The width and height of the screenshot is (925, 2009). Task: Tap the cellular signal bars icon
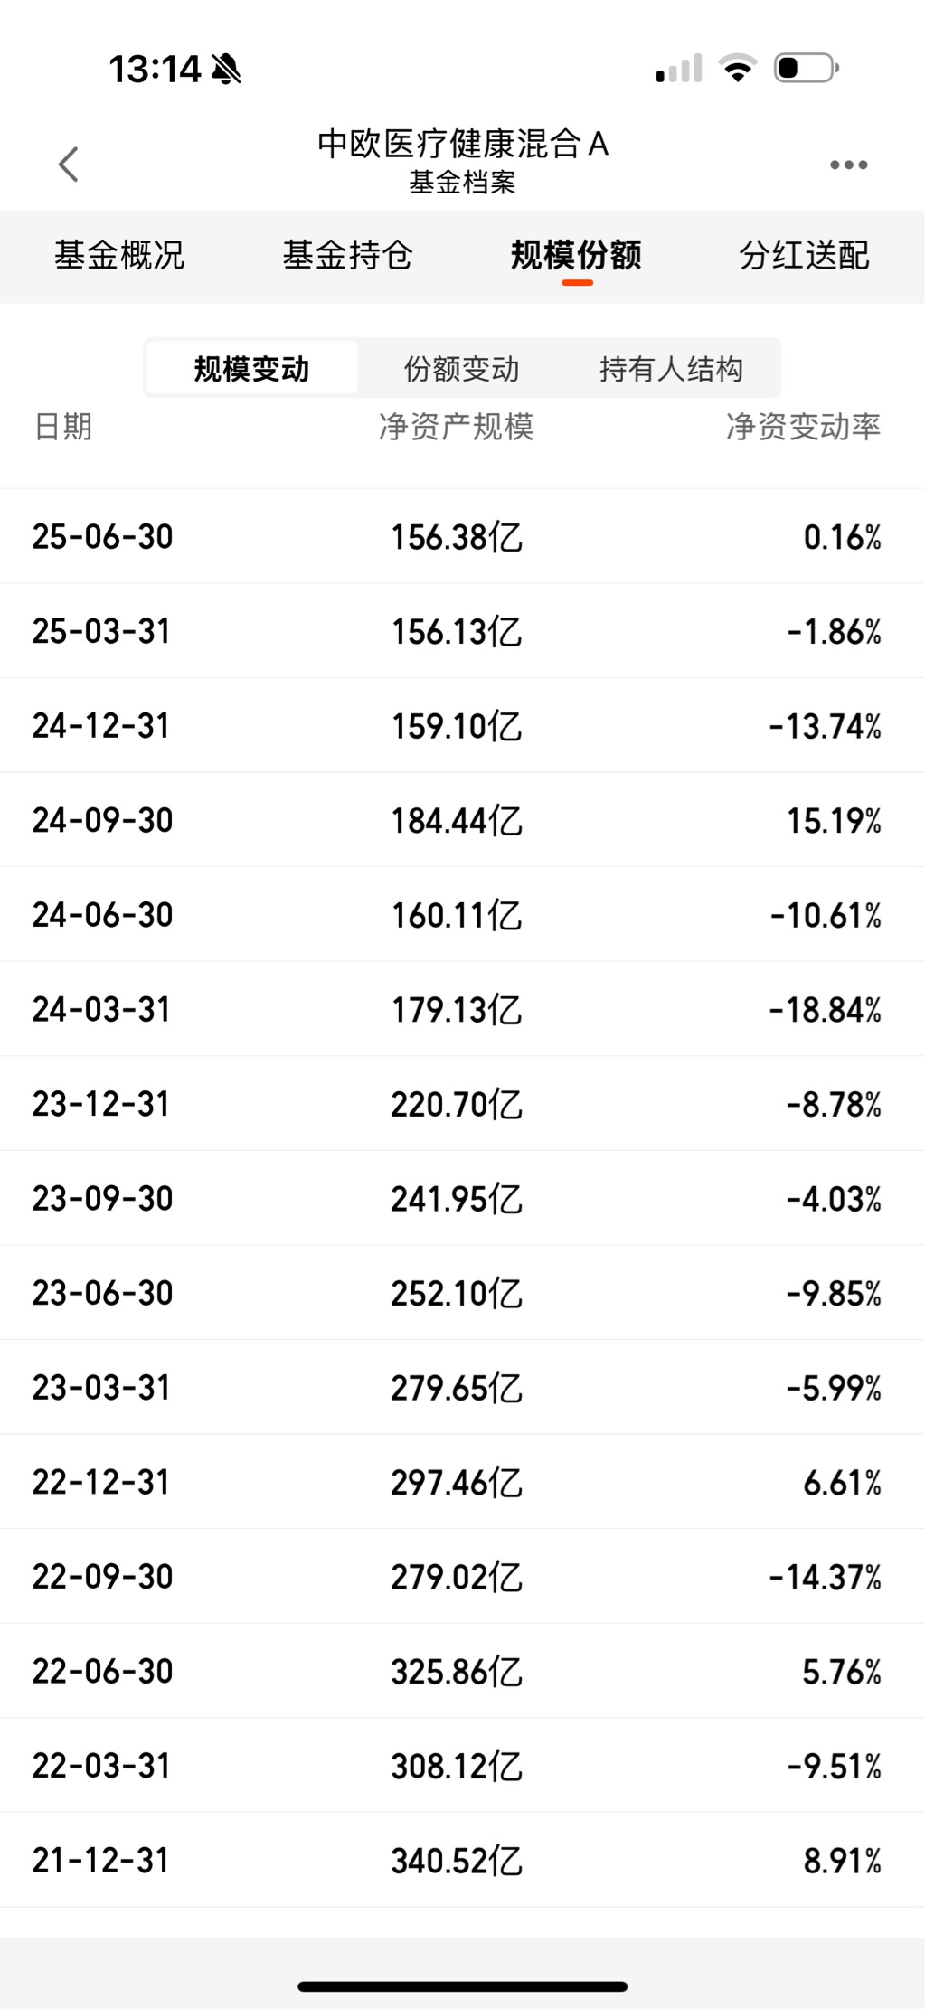(x=679, y=69)
